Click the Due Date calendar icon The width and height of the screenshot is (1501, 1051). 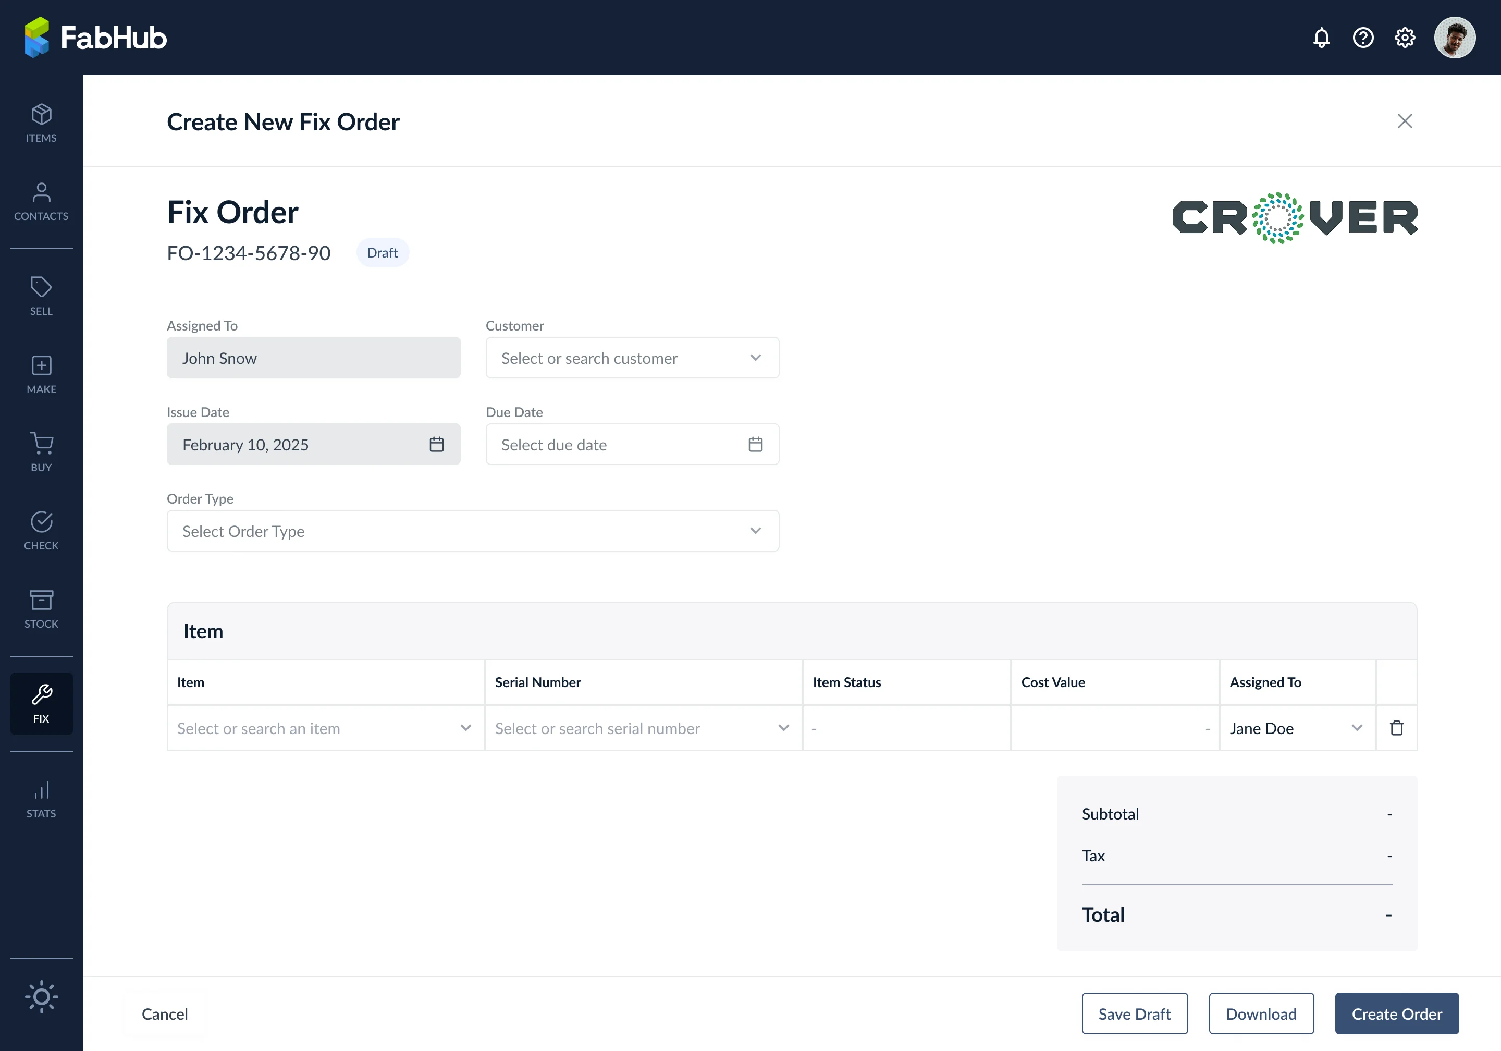755,444
